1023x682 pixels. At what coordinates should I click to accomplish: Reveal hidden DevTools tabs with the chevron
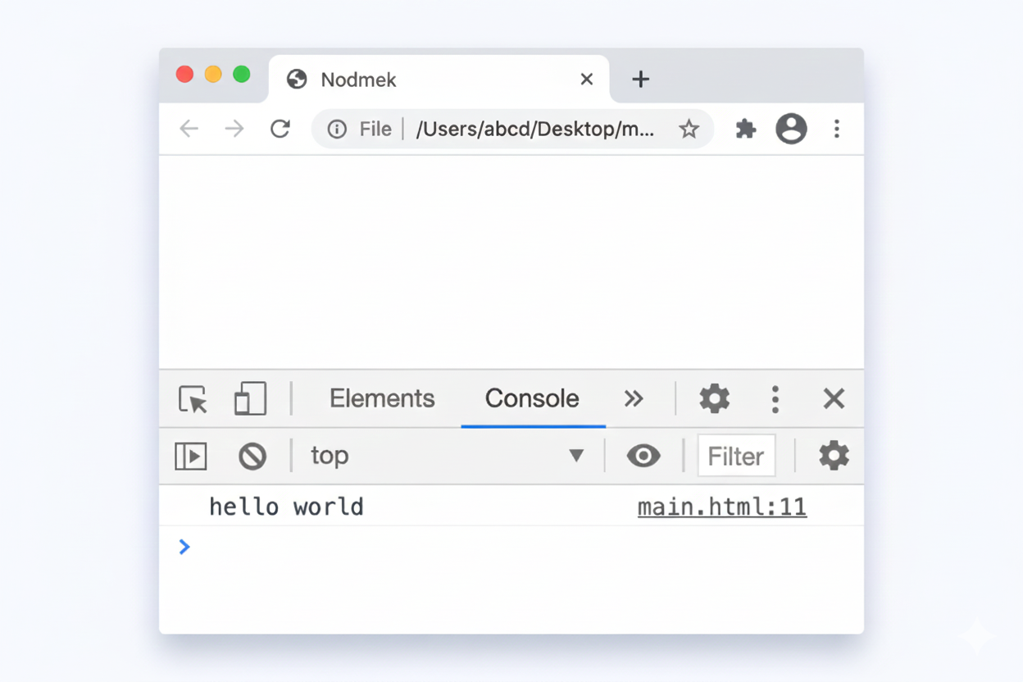click(x=634, y=399)
